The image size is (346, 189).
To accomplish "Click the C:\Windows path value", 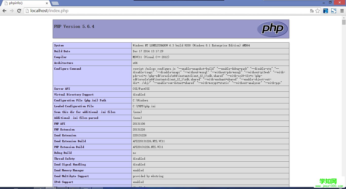I will pyautogui.click(x=141, y=100).
